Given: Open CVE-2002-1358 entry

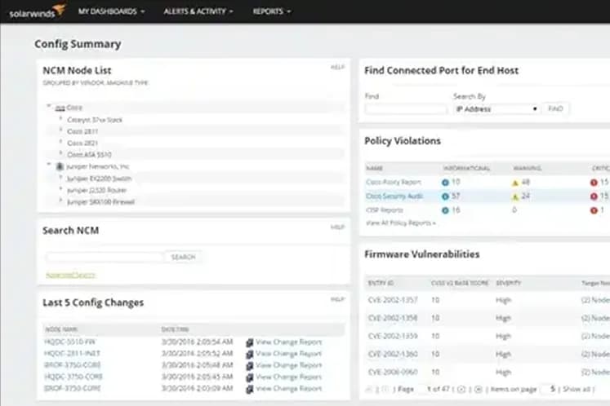Looking at the screenshot, I should pyautogui.click(x=393, y=318).
